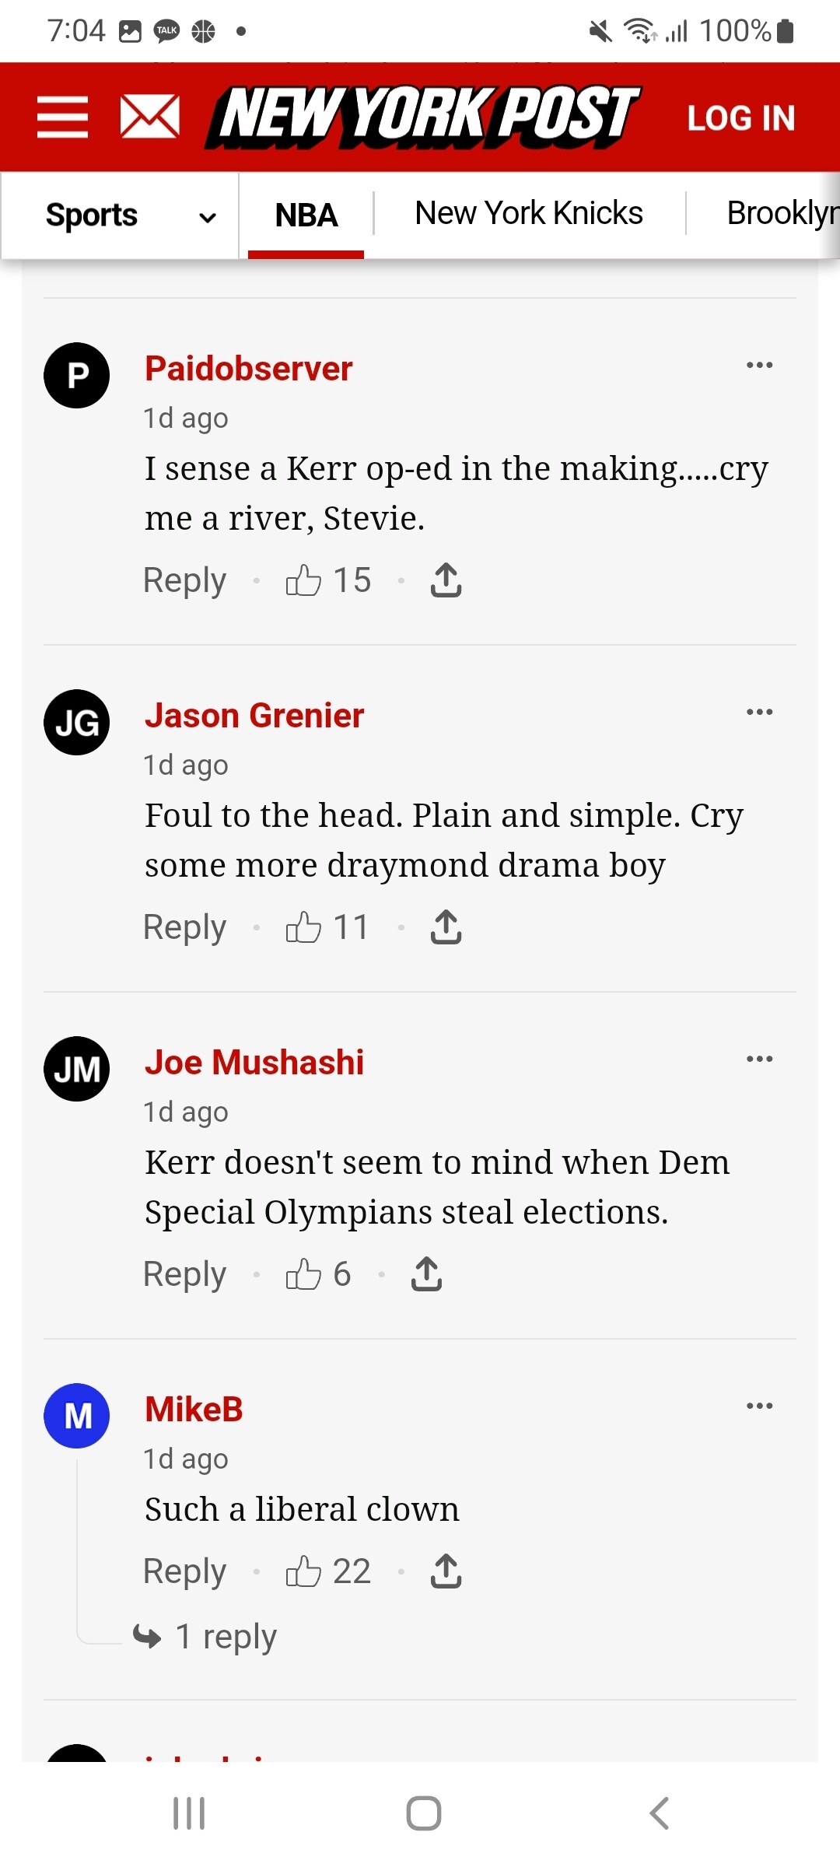The height and width of the screenshot is (1867, 840).
Task: Reply to Jason Grenier's comment
Action: [184, 927]
